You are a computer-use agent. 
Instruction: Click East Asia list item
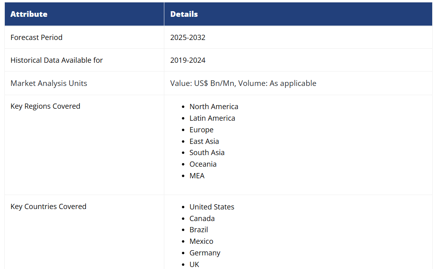point(204,141)
